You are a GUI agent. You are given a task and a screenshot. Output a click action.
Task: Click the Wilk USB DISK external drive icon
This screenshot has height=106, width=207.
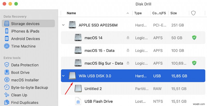(x=72, y=76)
